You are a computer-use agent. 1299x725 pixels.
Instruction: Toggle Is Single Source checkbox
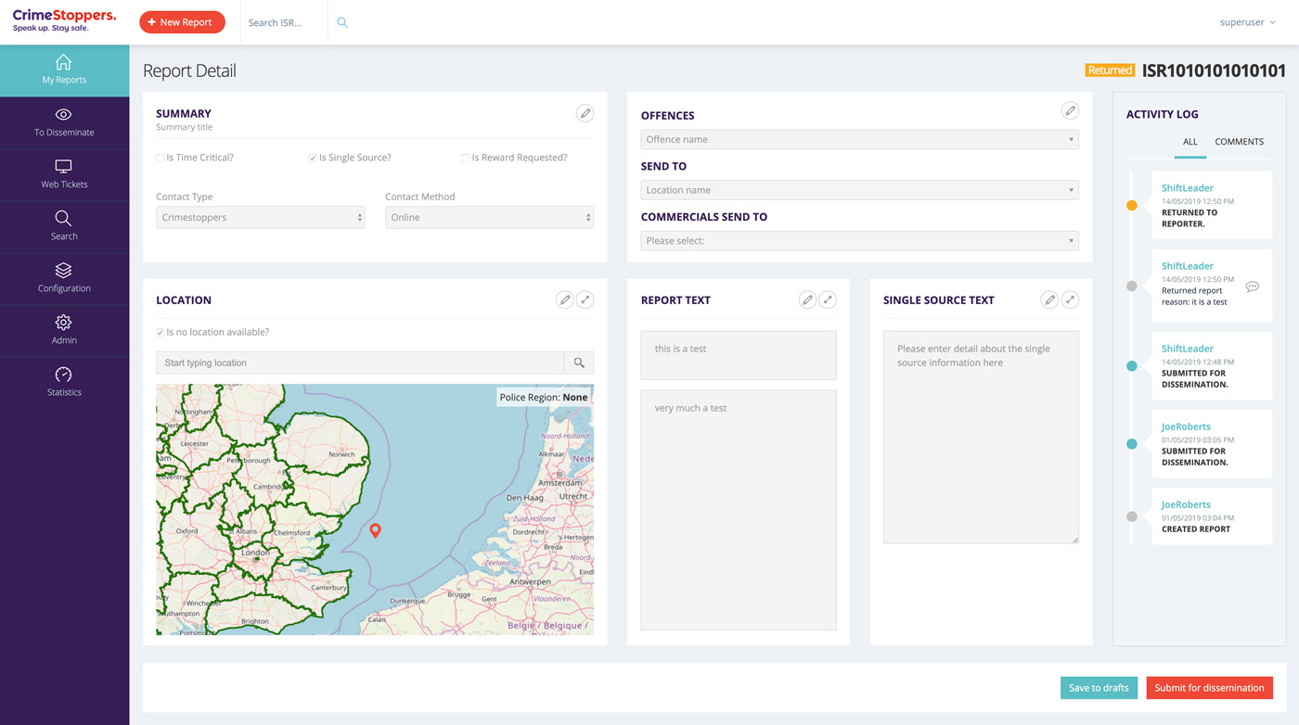313,158
